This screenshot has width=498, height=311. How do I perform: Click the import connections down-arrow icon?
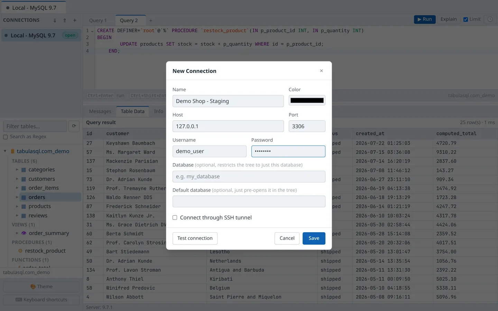(x=55, y=20)
